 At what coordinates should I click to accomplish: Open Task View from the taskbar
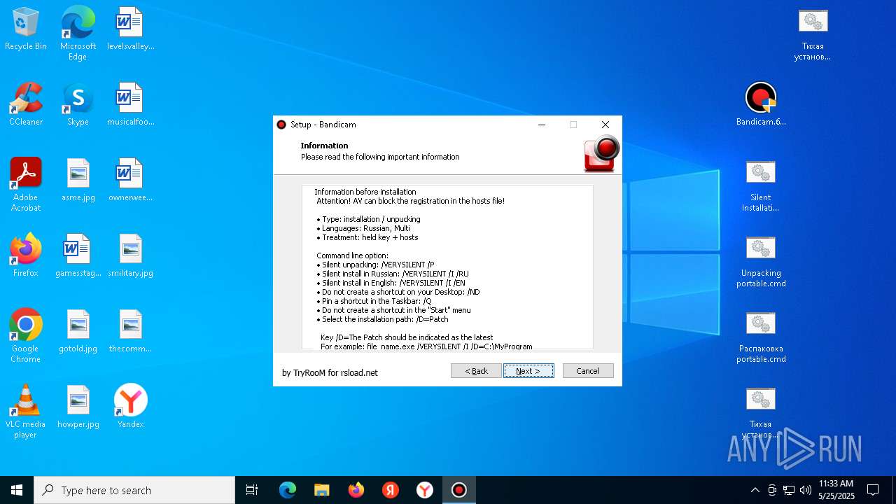(x=252, y=490)
